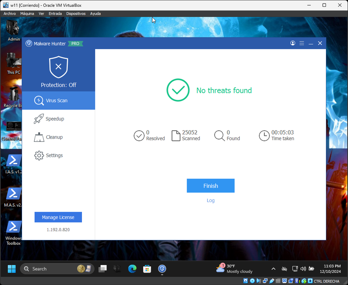Click the VirtualBox network adapters status icon
The image size is (348, 285).
point(265,281)
